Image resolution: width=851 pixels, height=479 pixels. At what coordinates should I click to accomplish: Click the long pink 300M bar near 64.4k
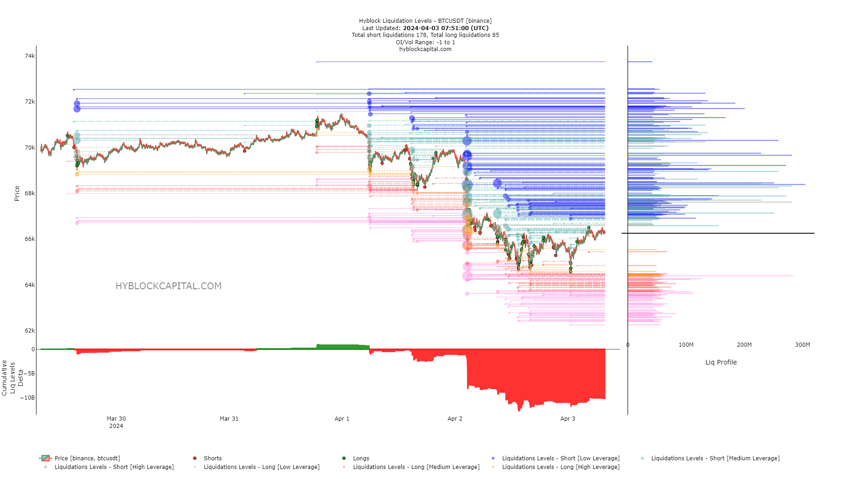710,276
